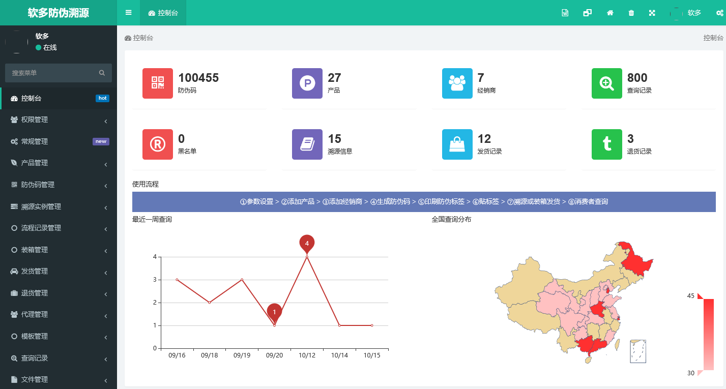Click the trash icon in top bar
Viewport: 726px width, 389px height.
[631, 13]
